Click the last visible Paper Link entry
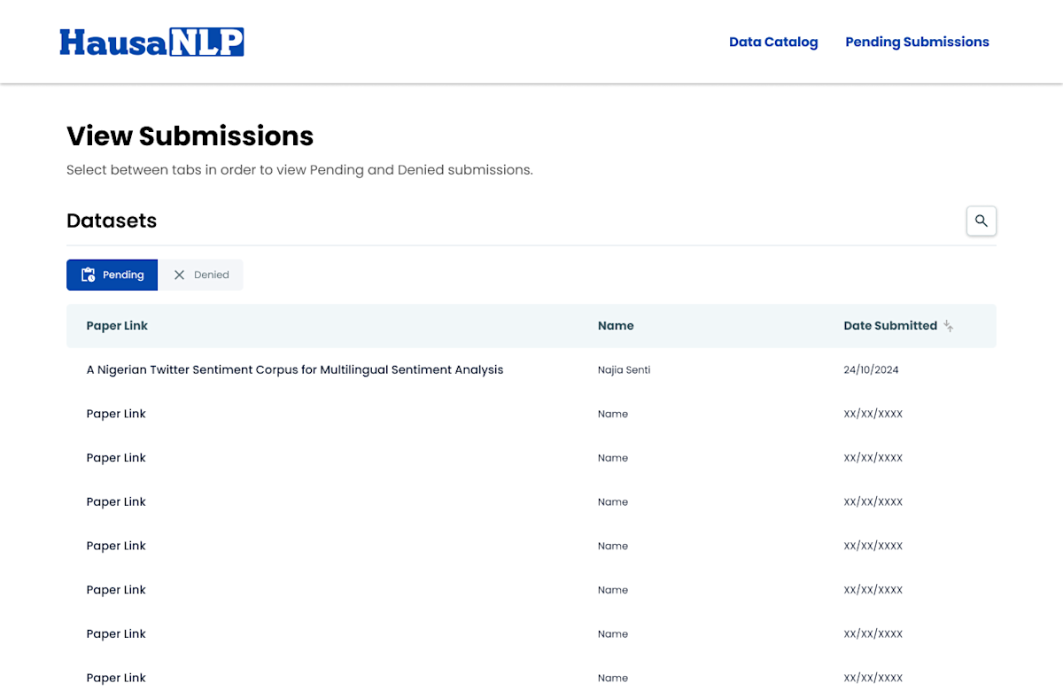The image size is (1063, 691). tap(116, 677)
